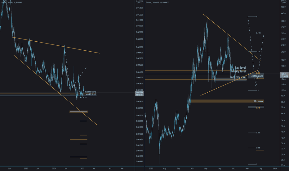Screen dimensions: 289x171
Task: Click the 0.005200 price axis value
Action: [x=139, y=65]
